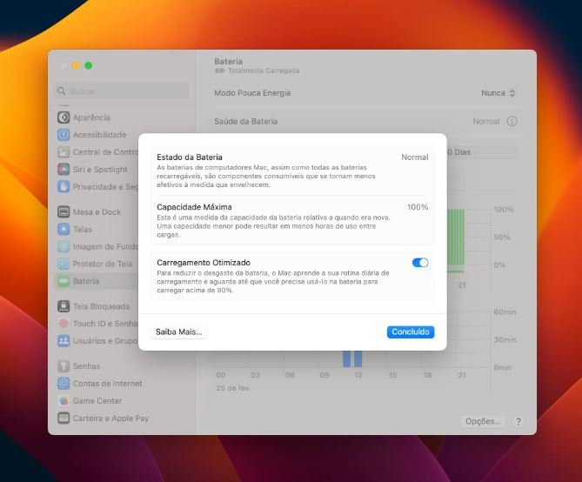Click the Capacidade Máxima label
The image size is (582, 482).
pos(194,207)
